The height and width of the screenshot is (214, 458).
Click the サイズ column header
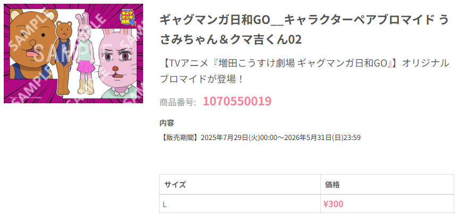[x=174, y=185]
